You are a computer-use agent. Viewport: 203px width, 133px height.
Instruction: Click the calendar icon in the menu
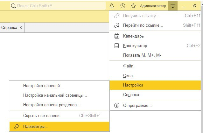pos(117,36)
